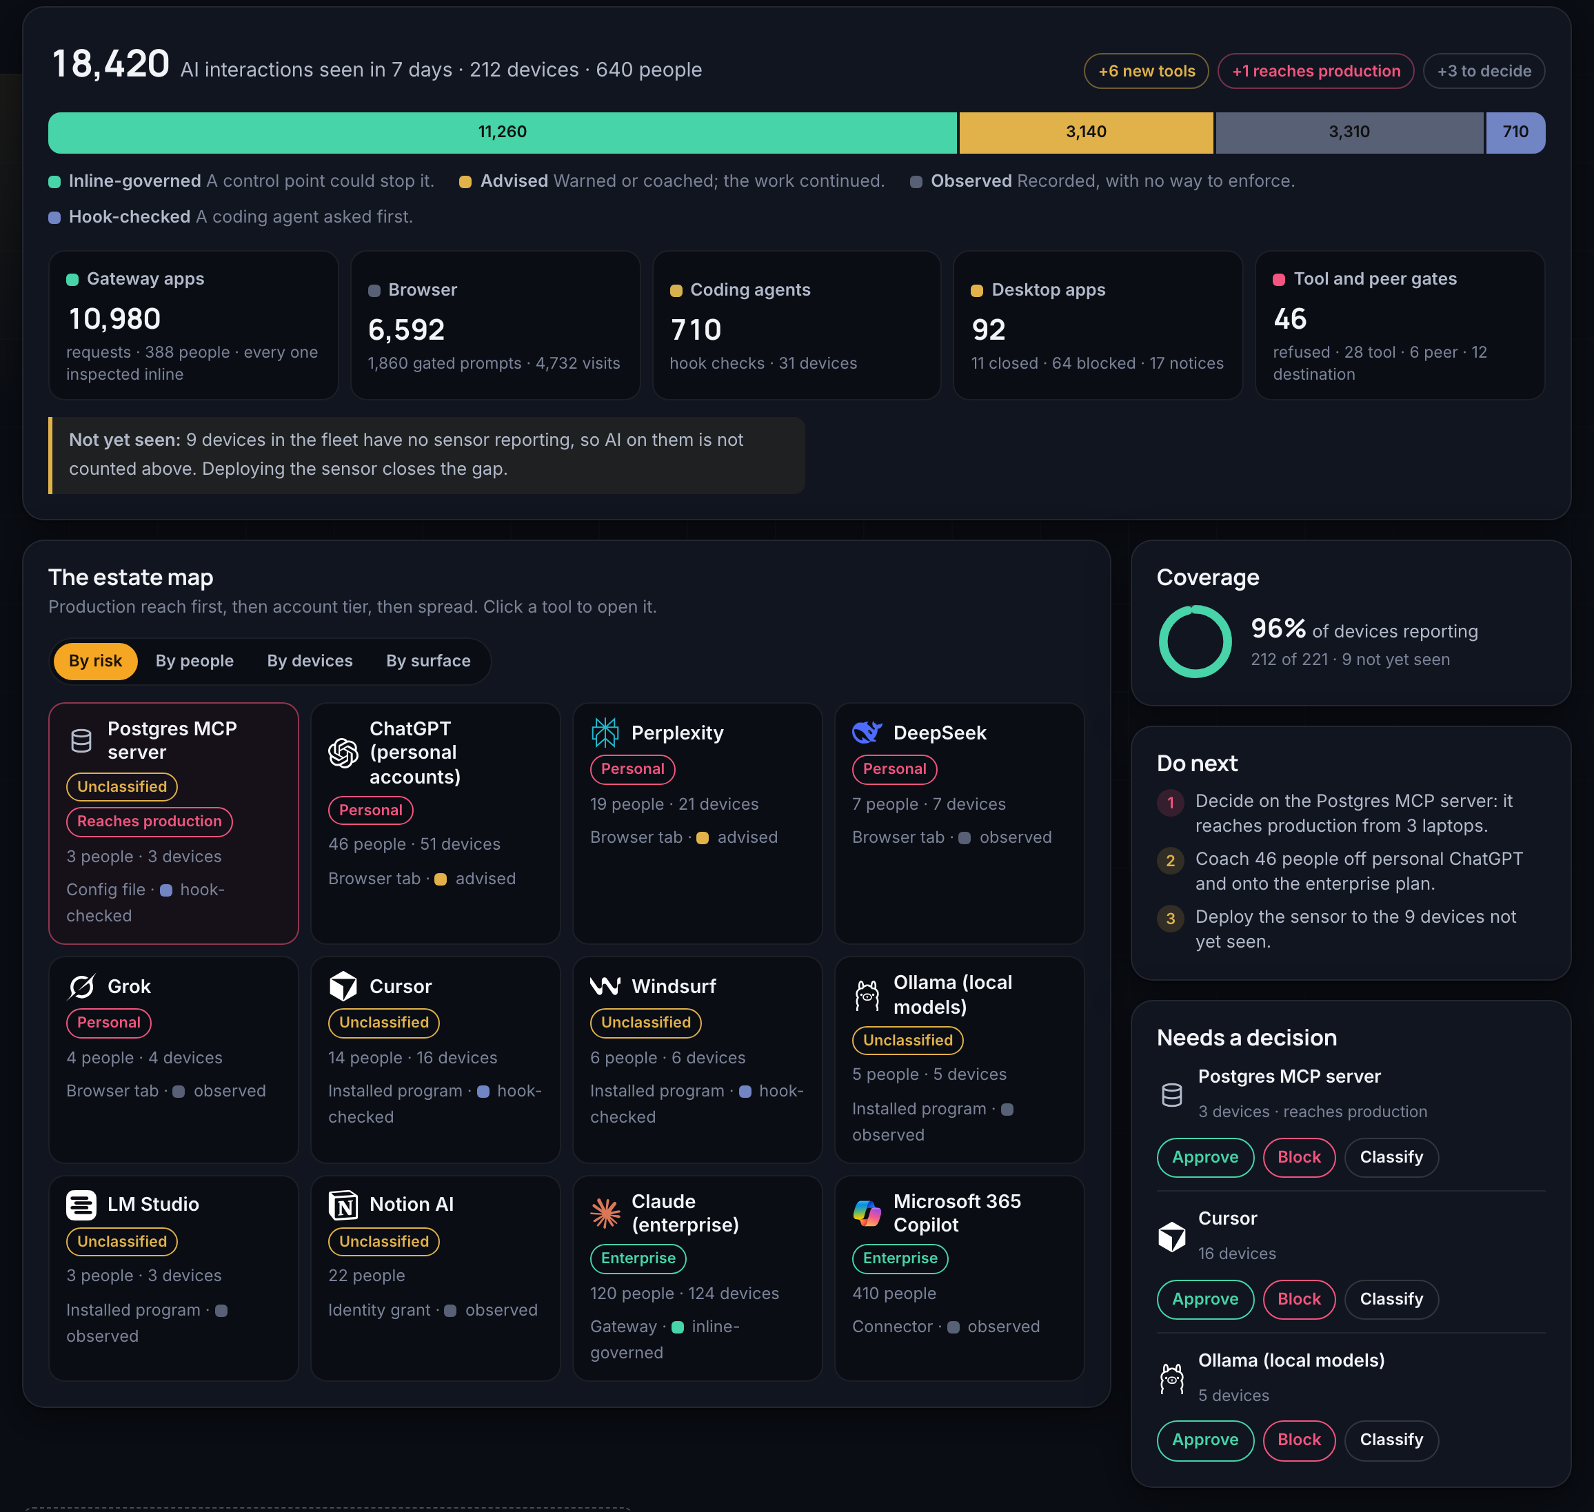Block Cursor in Needs a decision
1594x1512 pixels.
tap(1299, 1299)
